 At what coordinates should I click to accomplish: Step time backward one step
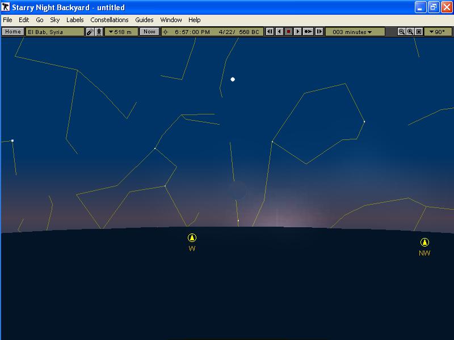[270, 32]
